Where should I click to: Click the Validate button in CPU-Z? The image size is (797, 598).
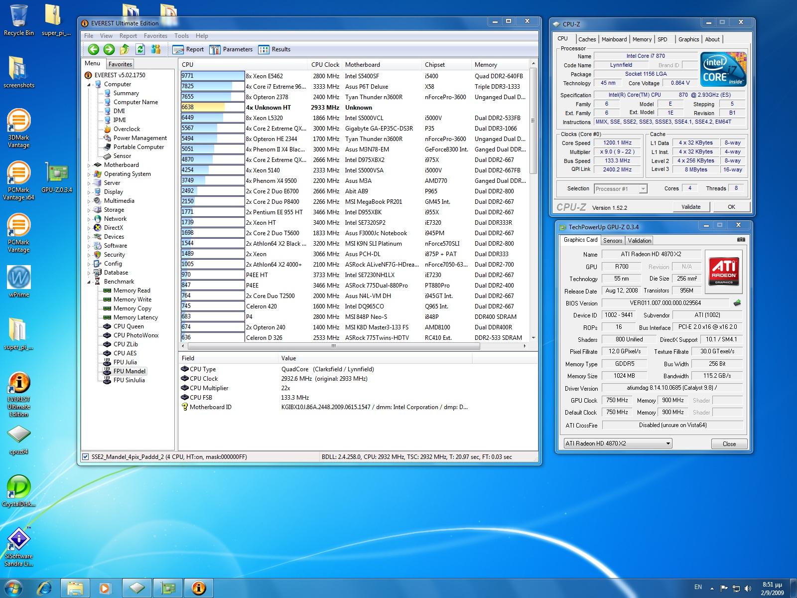[x=690, y=207]
